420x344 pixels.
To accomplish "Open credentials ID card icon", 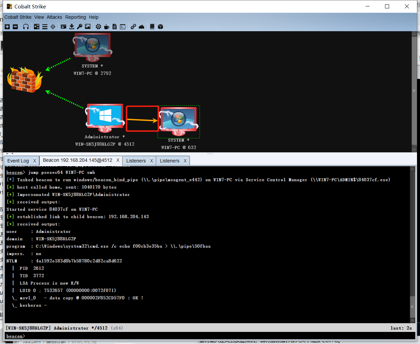I will pyautogui.click(x=64, y=27).
